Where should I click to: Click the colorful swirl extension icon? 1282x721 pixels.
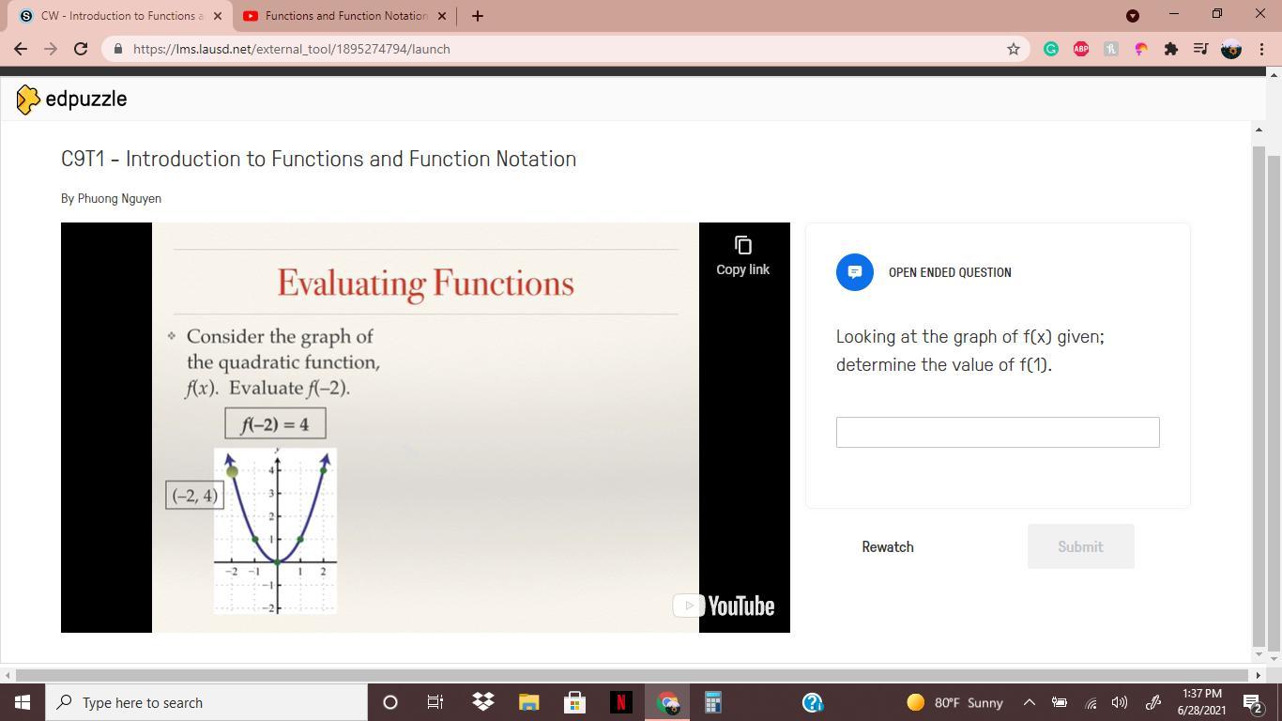(1141, 49)
